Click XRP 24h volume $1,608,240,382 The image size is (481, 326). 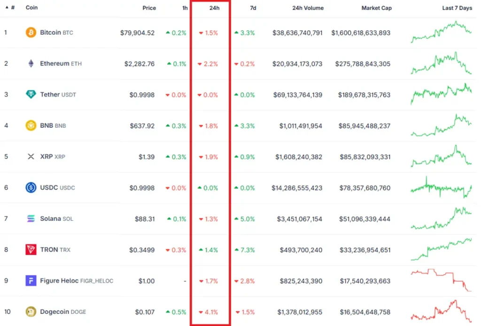pos(299,157)
